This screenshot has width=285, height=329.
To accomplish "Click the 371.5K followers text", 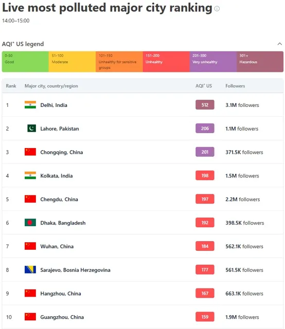I will point(244,152).
